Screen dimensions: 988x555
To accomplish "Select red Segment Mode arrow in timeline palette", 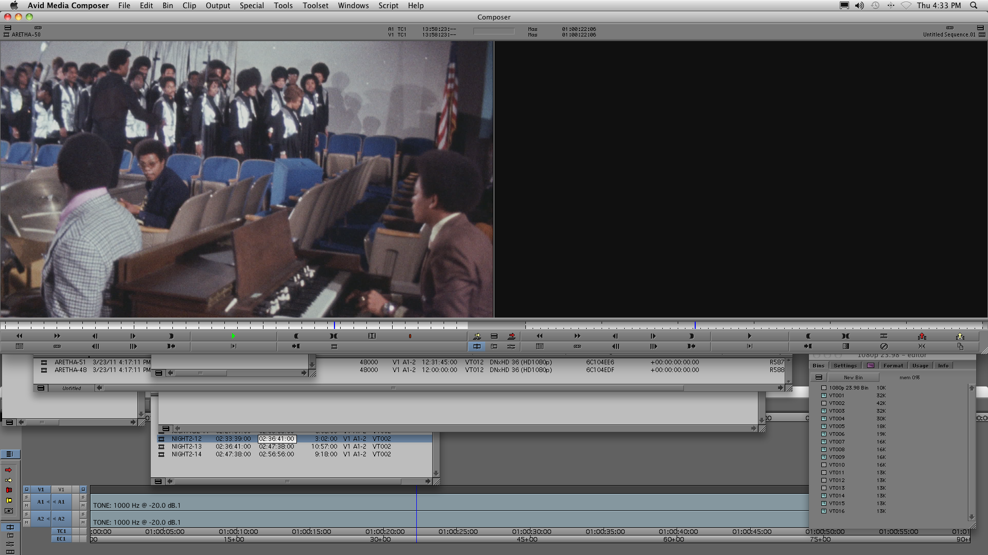I will point(9,470).
